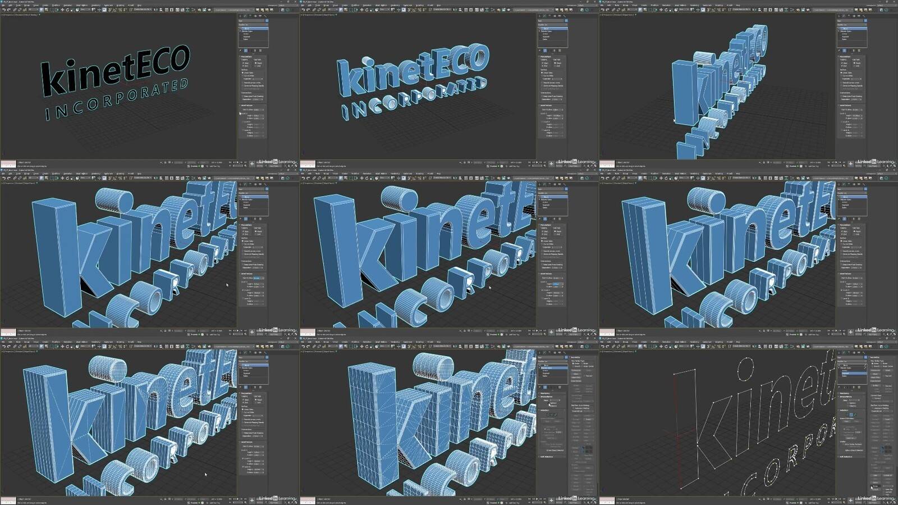Viewport: 898px width, 505px height.
Task: Click object name field in side-on logo frame
Action: 851,21
